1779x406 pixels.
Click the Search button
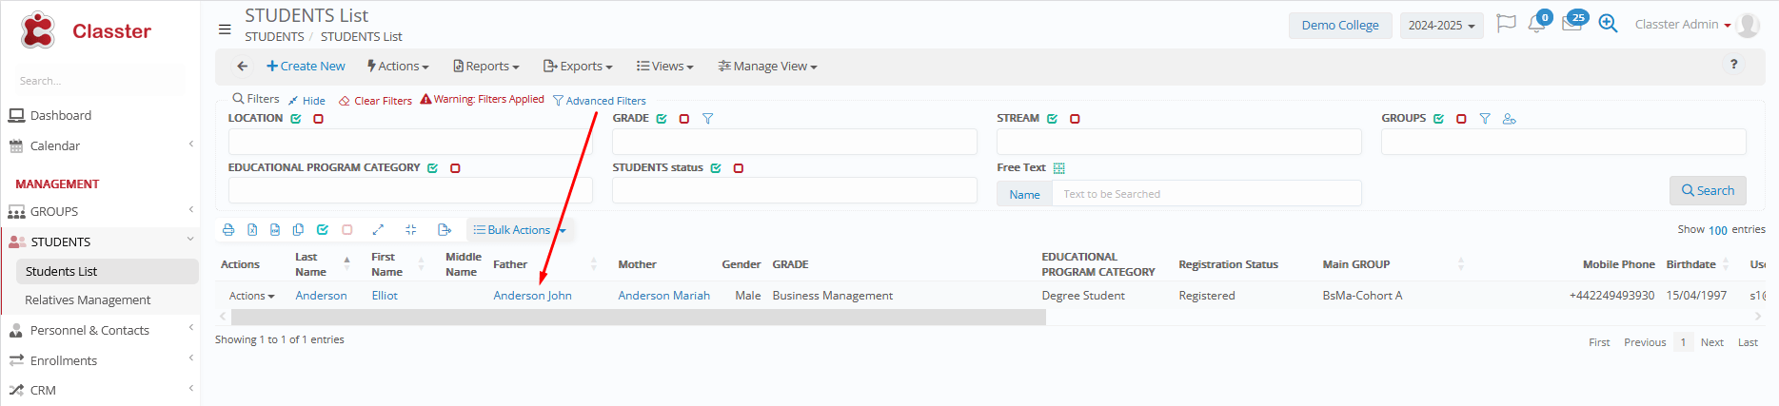[1708, 191]
